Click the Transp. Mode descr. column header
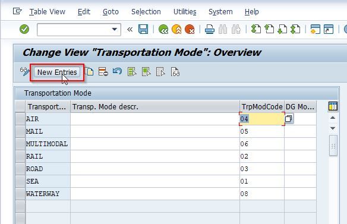The width and height of the screenshot is (347, 224). click(155, 106)
